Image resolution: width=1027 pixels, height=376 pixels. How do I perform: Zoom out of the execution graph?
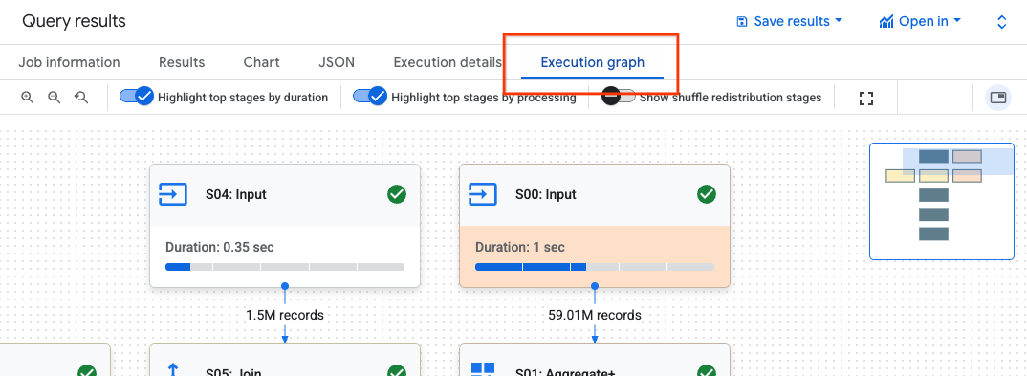tap(55, 98)
